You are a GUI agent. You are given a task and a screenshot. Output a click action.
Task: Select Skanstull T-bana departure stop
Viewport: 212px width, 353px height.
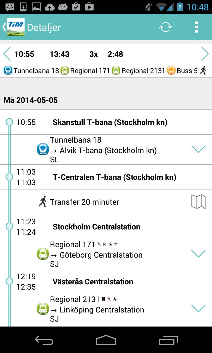110,122
